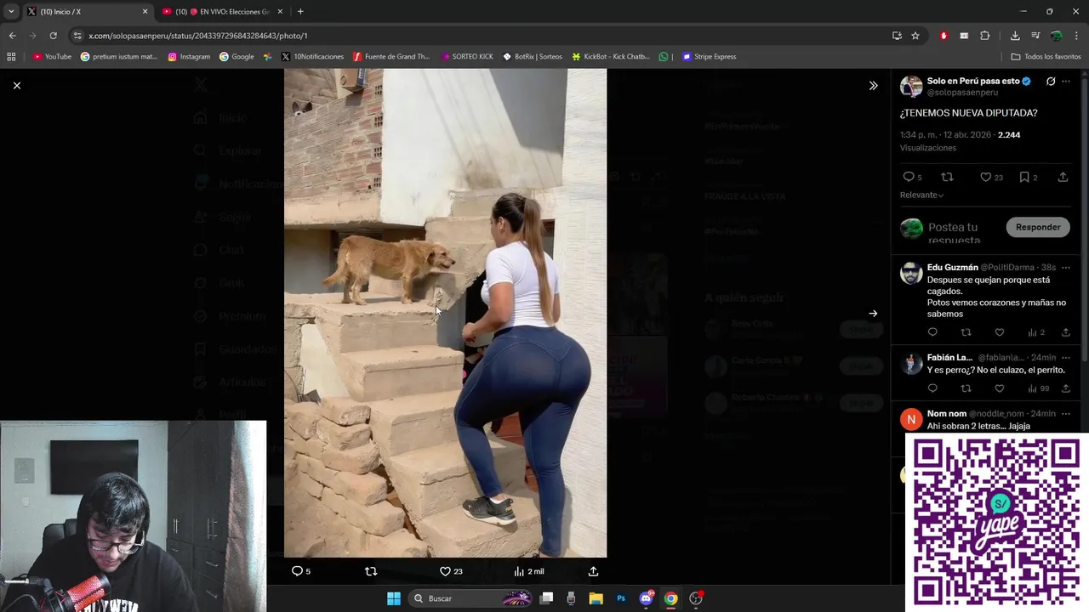Reload the page
1089x612 pixels.
coord(53,36)
